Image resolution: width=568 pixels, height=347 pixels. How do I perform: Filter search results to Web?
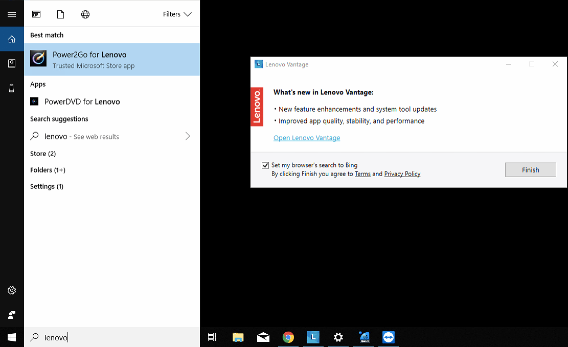(85, 14)
